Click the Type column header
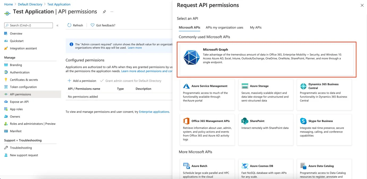This screenshot has width=367, height=179. point(120,89)
